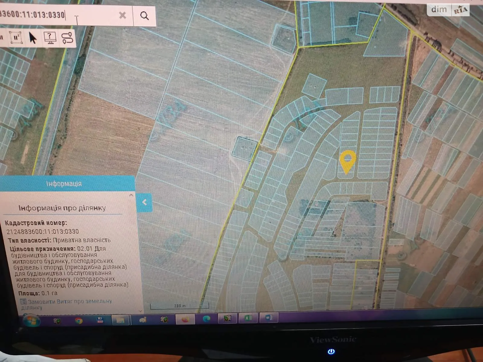
Task: Open Google Chrome from the taskbar
Action: point(79,320)
